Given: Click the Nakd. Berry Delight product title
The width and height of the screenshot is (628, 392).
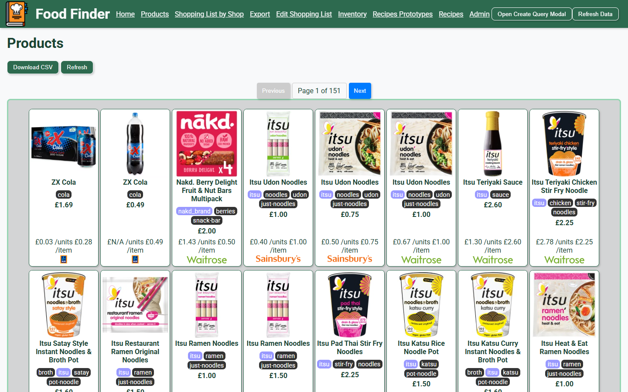Looking at the screenshot, I should tap(207, 190).
